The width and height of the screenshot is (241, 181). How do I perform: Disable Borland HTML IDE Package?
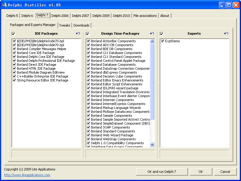(x=14, y=68)
